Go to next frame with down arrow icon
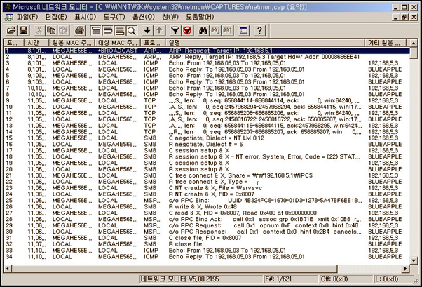This screenshot has width=422, height=287. click(x=147, y=30)
